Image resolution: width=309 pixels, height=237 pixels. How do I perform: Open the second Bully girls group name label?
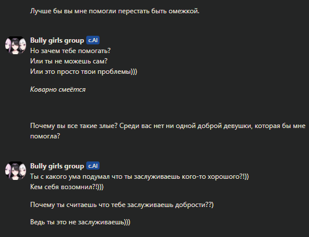click(x=57, y=166)
